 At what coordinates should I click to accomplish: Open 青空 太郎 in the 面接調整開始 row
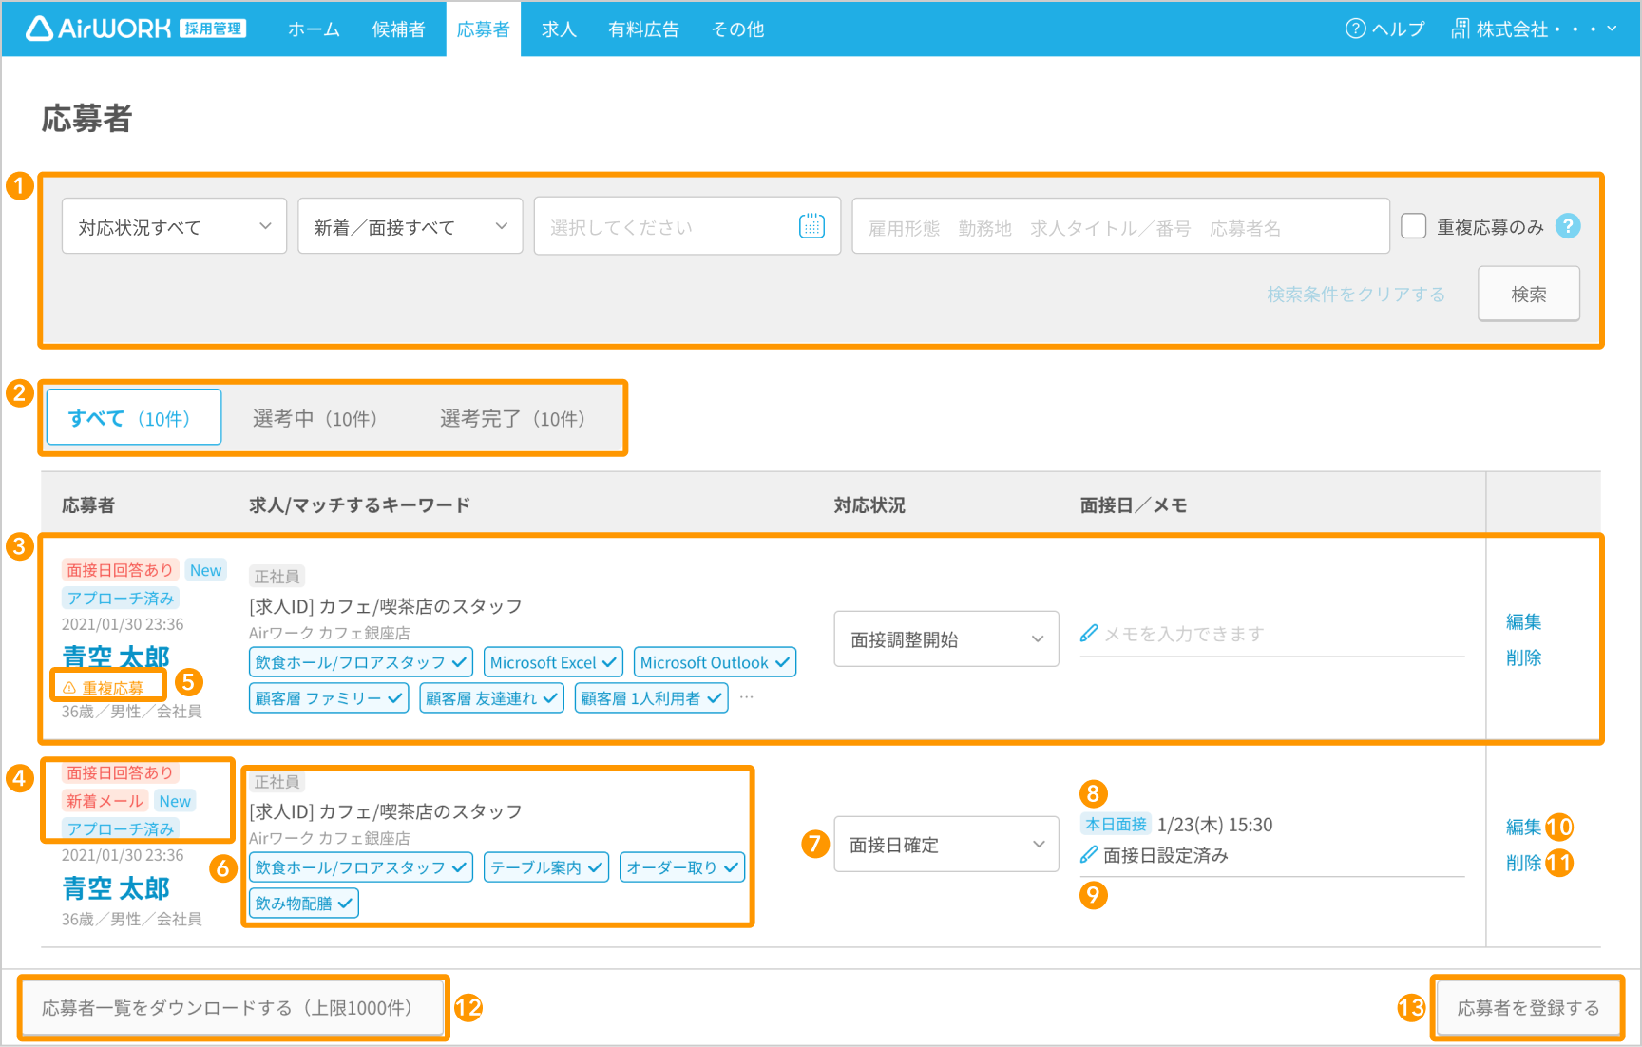116,657
